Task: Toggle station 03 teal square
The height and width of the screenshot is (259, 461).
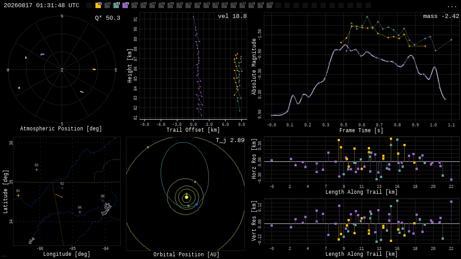Action: tap(116, 5)
